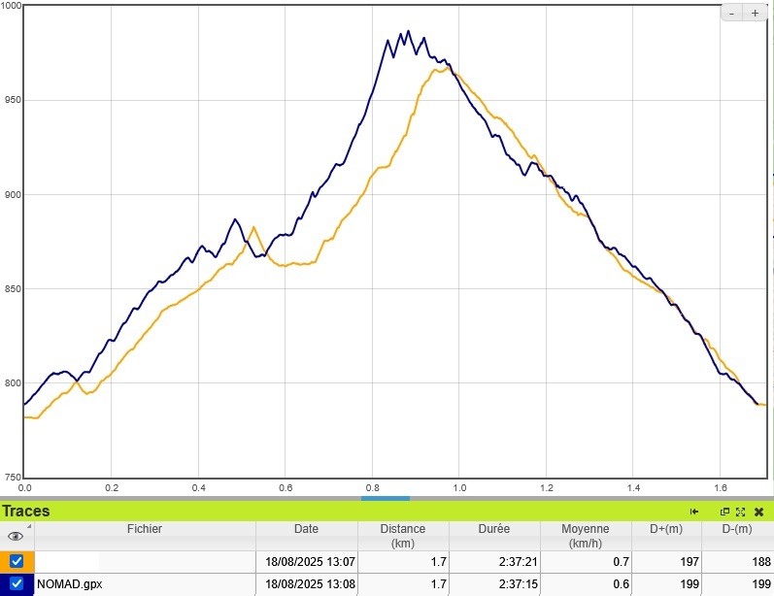Viewport: 774px width, 596px height.
Task: Click the Traces panel title
Action: [26, 512]
